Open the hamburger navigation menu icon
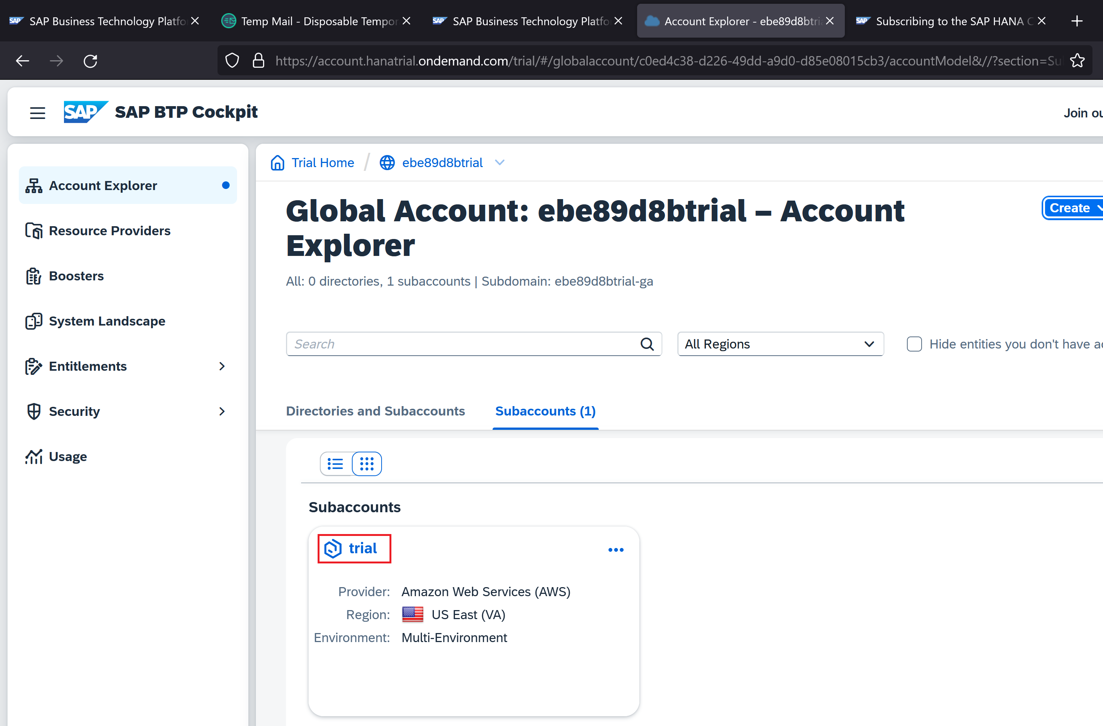Image resolution: width=1103 pixels, height=726 pixels. coord(38,113)
